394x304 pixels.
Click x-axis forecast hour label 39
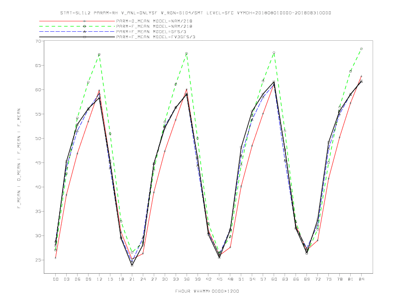[x=197, y=279]
